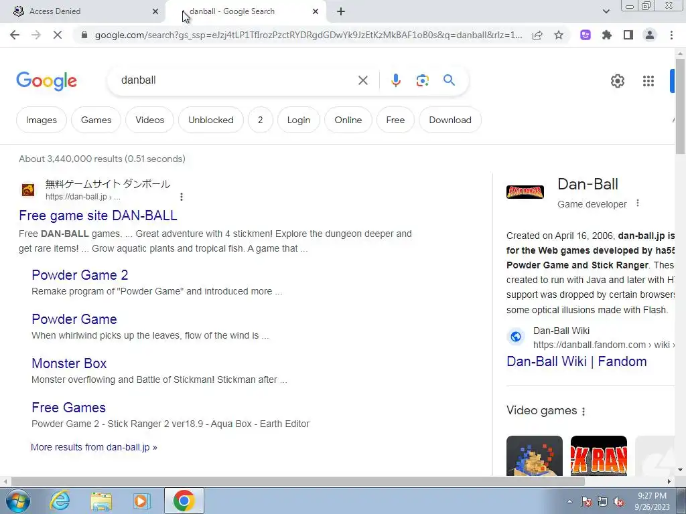686x514 pixels.
Task: Search by image using the Lens icon
Action: coord(422,80)
